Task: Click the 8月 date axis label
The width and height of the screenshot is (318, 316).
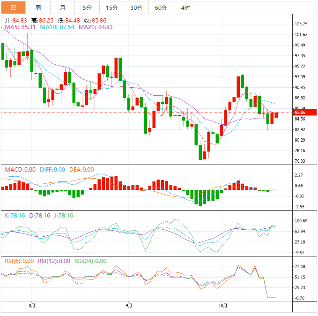Action: pos(32,306)
